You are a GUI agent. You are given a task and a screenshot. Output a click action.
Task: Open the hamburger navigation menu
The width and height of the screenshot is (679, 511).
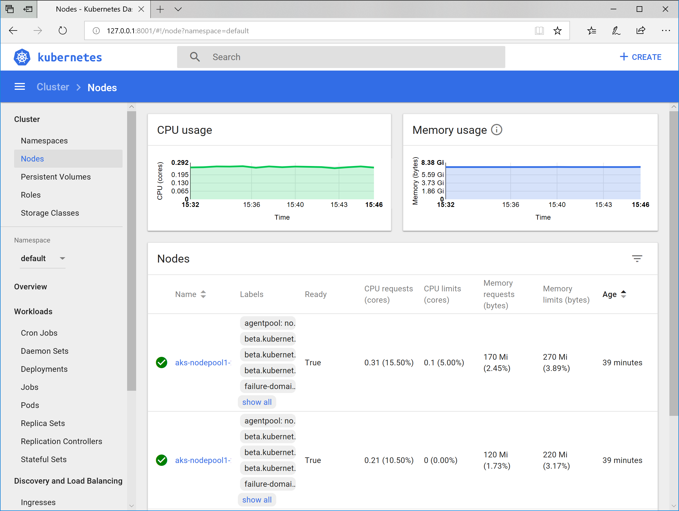[20, 87]
